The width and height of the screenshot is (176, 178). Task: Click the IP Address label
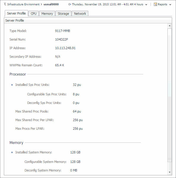pos(17,48)
